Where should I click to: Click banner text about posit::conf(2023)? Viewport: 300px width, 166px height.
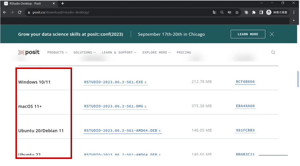pos(71,34)
